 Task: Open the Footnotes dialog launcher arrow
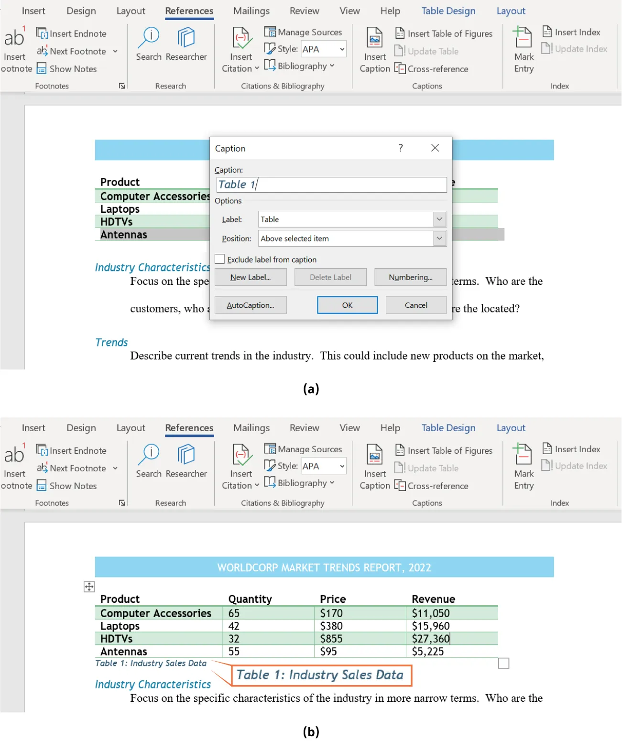pyautogui.click(x=122, y=86)
